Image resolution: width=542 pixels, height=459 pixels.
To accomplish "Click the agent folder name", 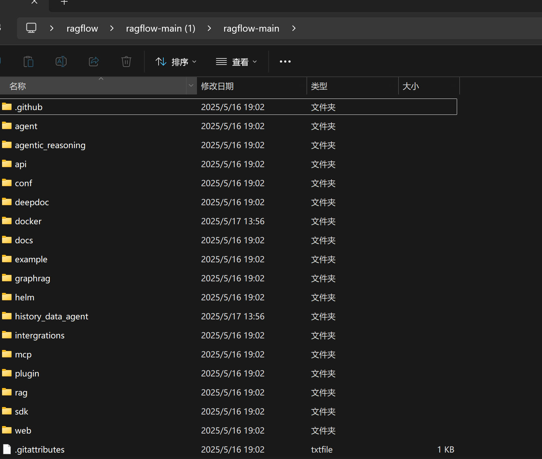I will 26,126.
